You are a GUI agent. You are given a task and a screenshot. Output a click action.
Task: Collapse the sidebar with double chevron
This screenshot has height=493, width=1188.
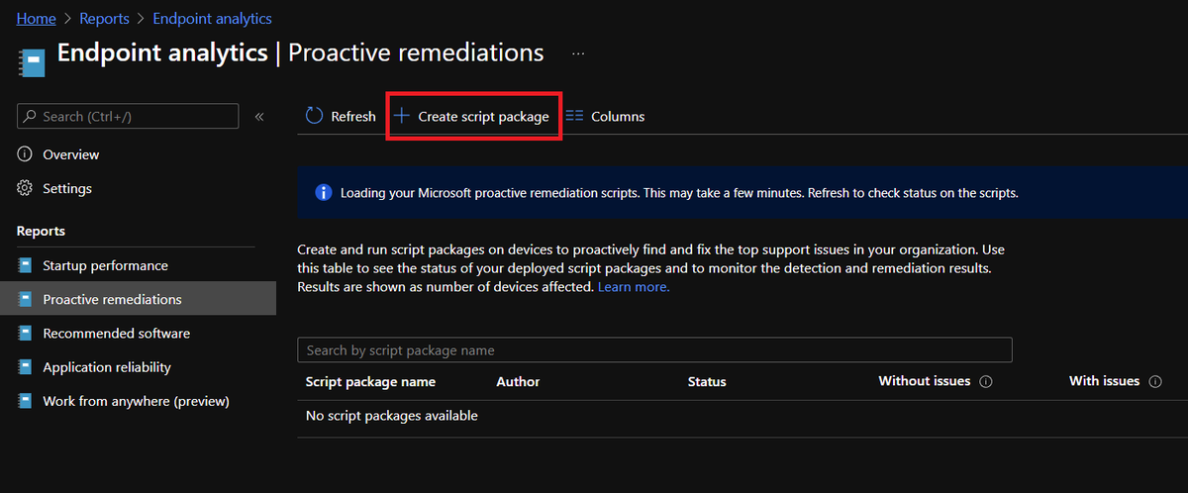pos(259,117)
